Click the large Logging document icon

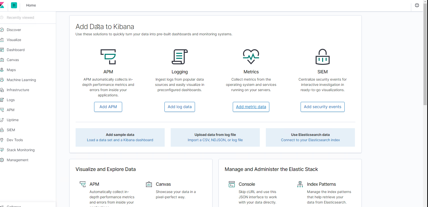coord(180,57)
